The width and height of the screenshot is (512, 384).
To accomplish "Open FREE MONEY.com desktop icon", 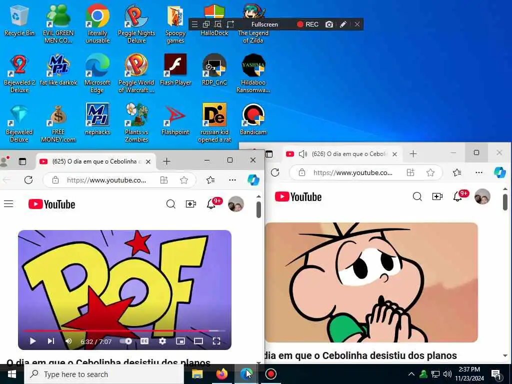I will (x=58, y=123).
